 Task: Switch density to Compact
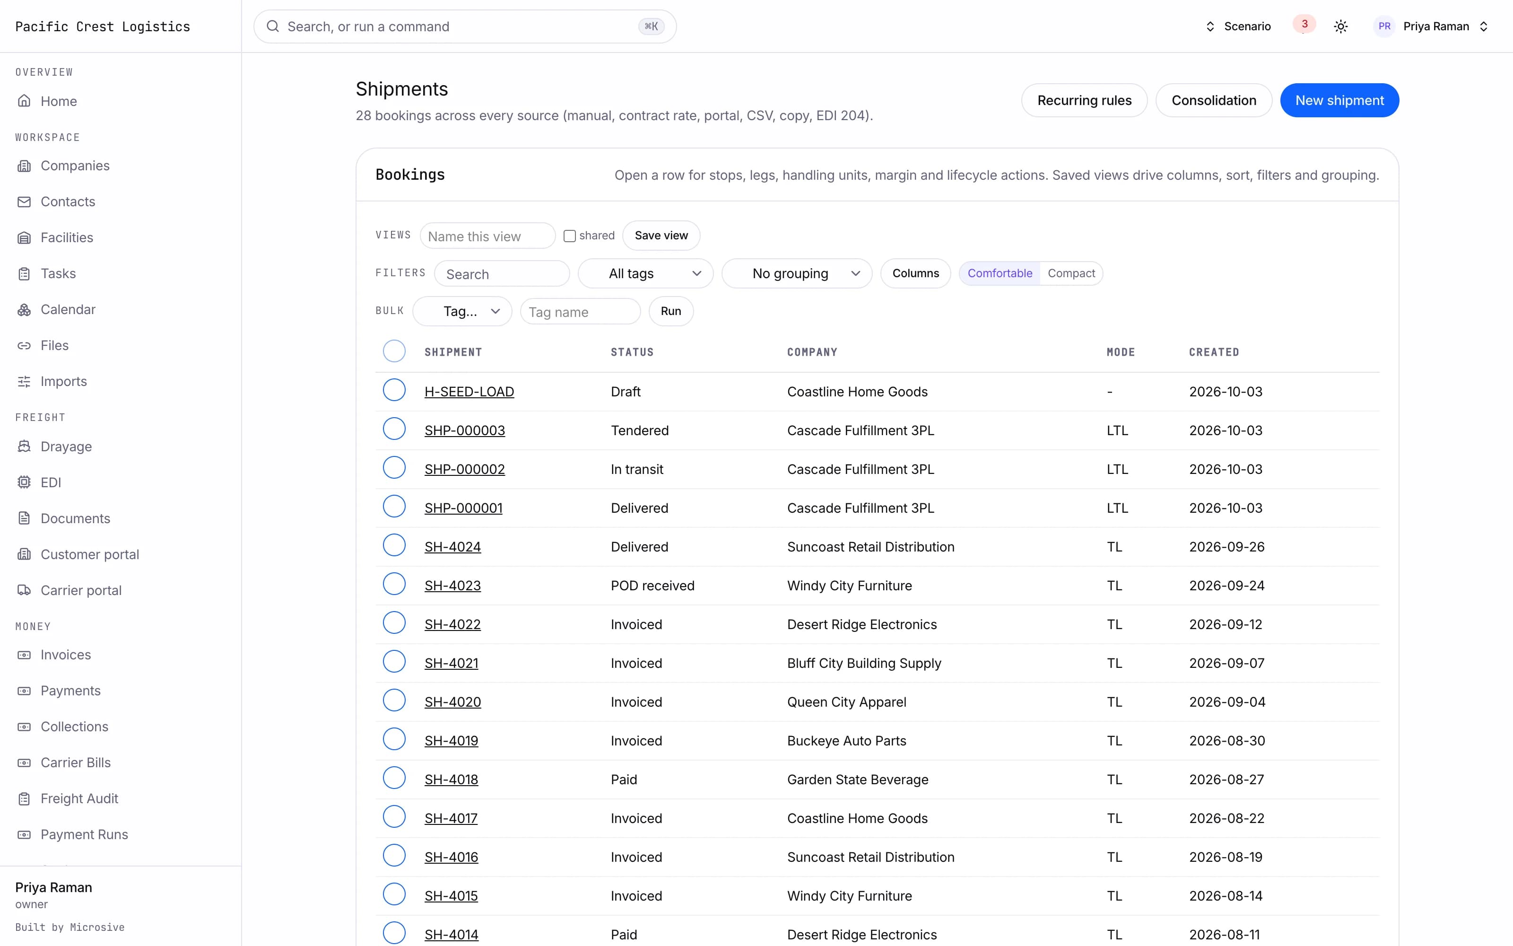(x=1071, y=273)
